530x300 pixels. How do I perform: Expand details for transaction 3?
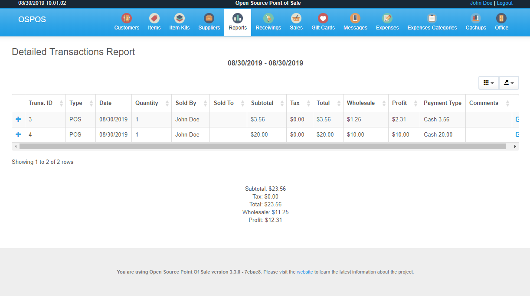pyautogui.click(x=18, y=119)
